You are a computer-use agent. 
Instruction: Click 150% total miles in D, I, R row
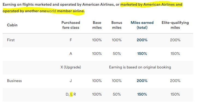142,94
